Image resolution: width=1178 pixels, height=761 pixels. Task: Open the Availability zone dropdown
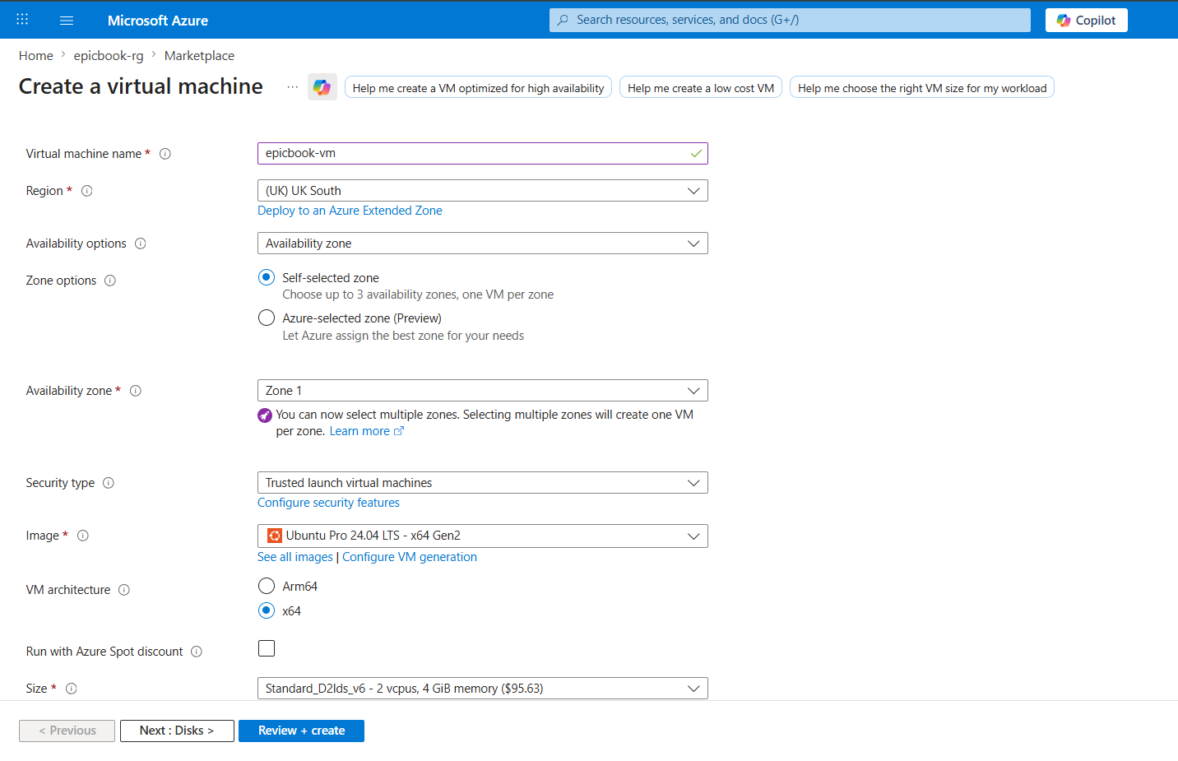click(483, 391)
